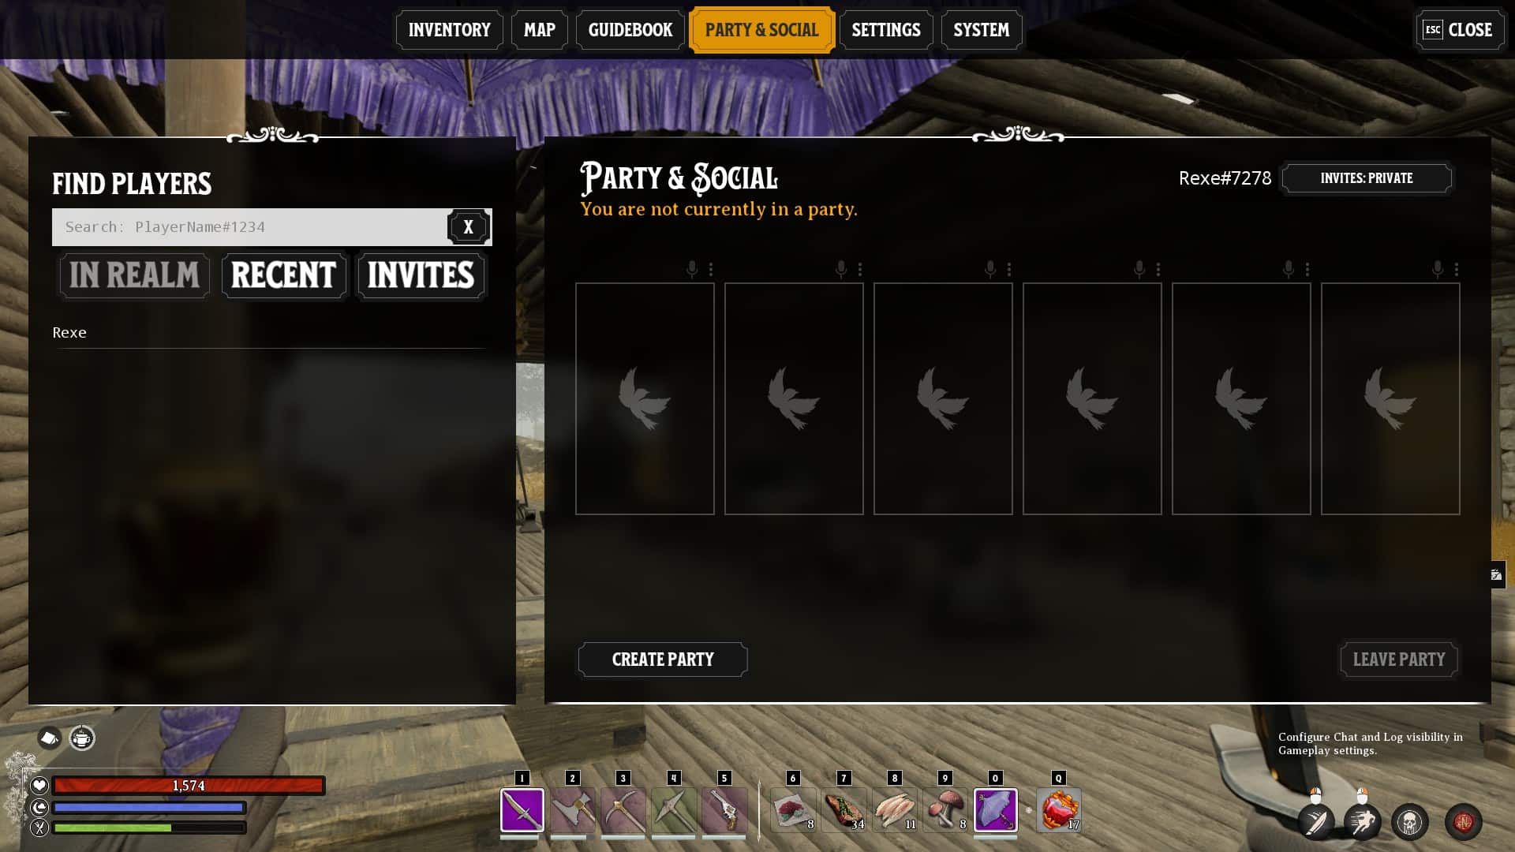1515x852 pixels.
Task: Click the Create Party button
Action: click(x=663, y=660)
